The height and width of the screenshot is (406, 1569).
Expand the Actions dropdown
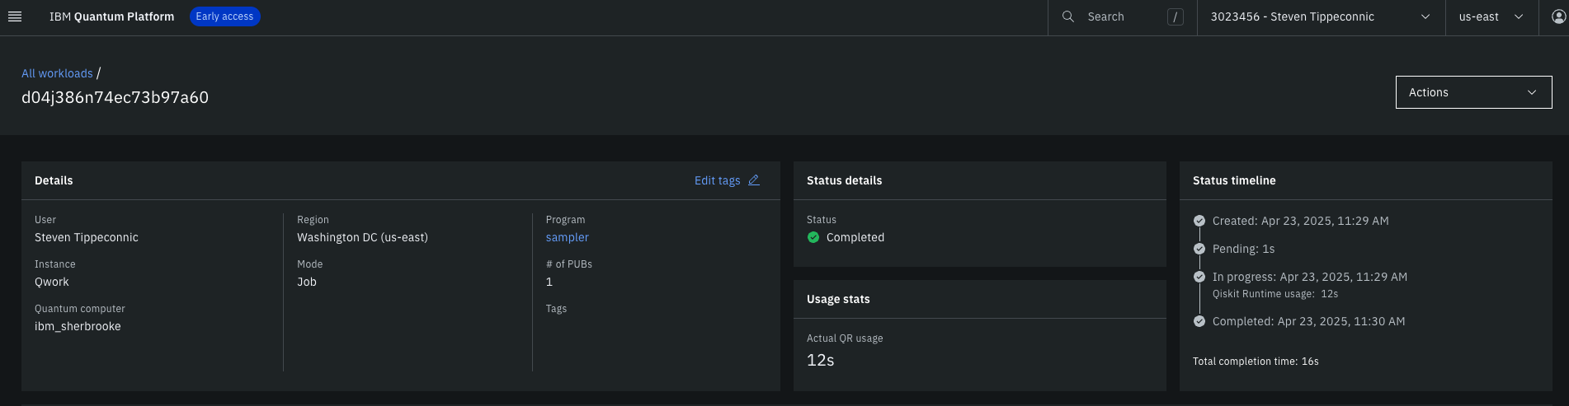1473,92
